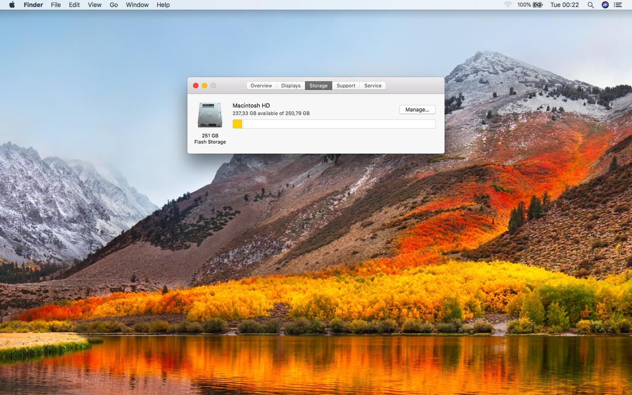Open Spotlight search magnifier icon
632x395 pixels.
(x=591, y=5)
